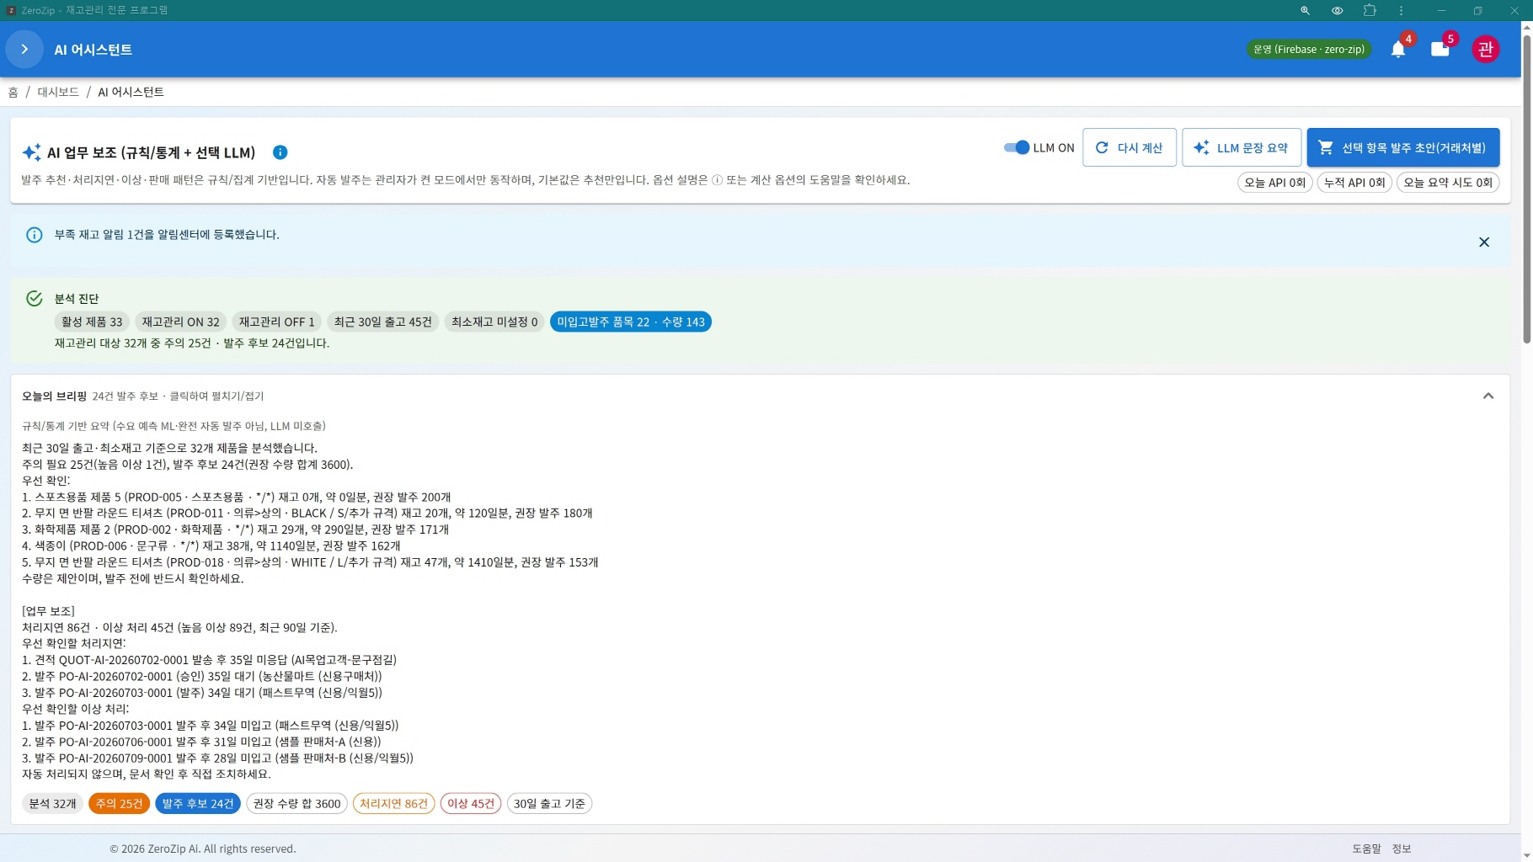
Task: Click the 활성 제품 33 chip
Action: (92, 322)
